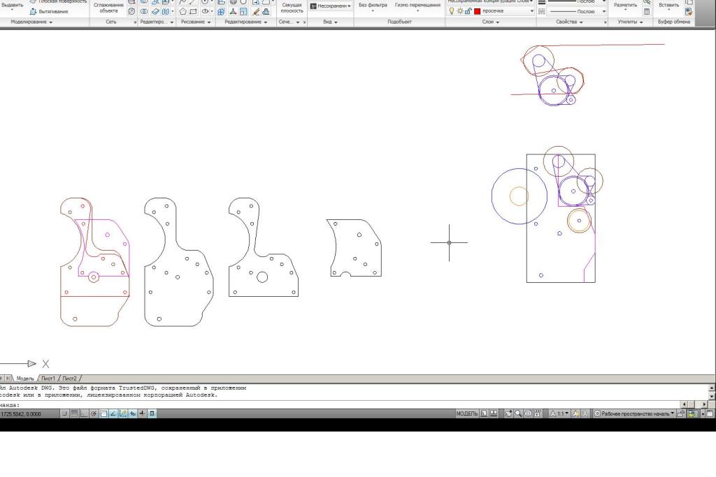Expand the Слои panel
This screenshot has height=477, width=716.
(491, 22)
